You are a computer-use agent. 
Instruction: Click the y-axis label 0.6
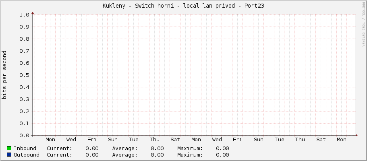click(24, 63)
